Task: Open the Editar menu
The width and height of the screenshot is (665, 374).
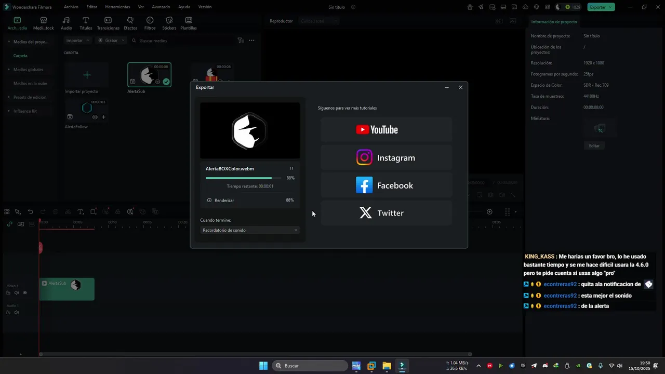Action: pos(91,7)
